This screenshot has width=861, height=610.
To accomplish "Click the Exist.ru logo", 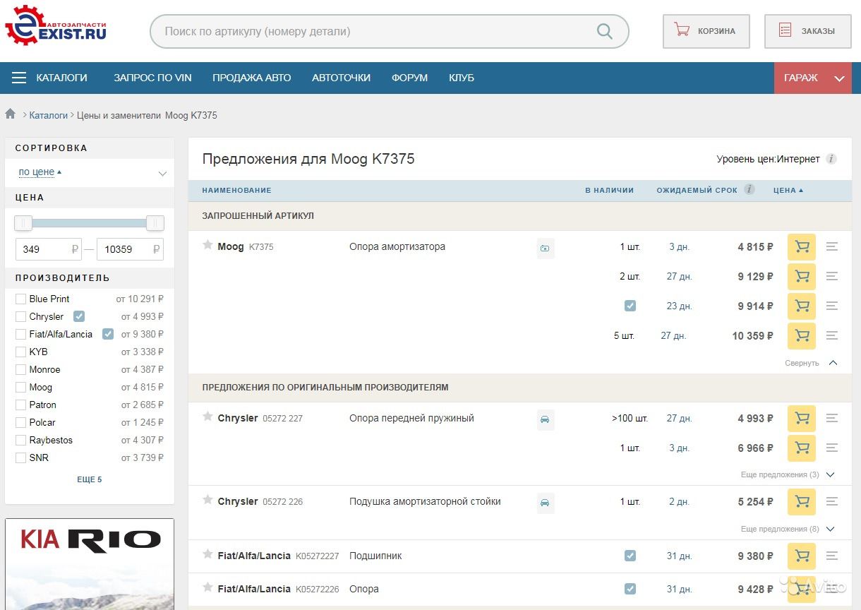I will [55, 25].
